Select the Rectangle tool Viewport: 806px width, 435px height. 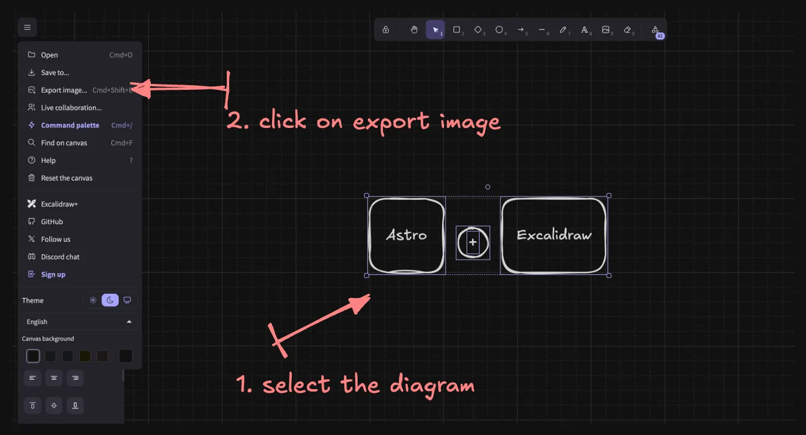457,29
